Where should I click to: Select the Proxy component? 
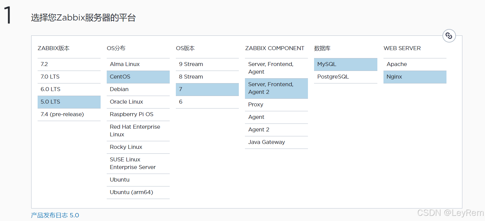tap(276, 105)
